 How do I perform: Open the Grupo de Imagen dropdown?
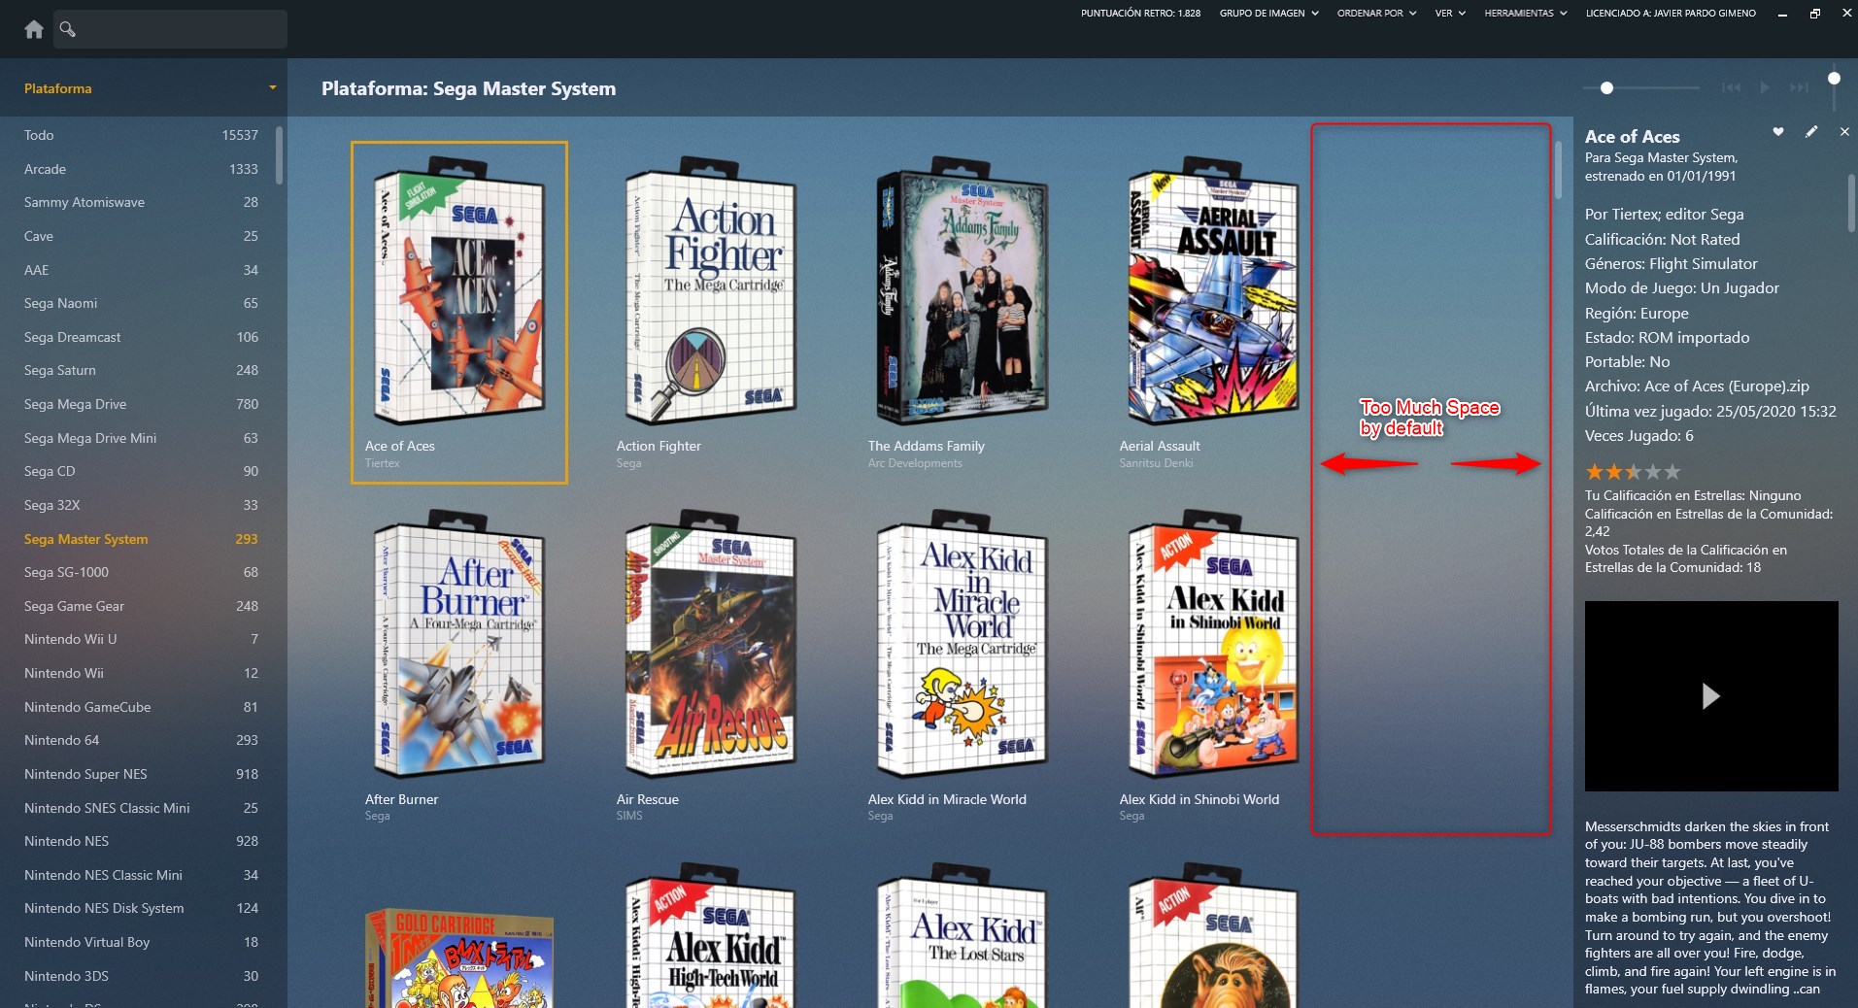[x=1268, y=14]
